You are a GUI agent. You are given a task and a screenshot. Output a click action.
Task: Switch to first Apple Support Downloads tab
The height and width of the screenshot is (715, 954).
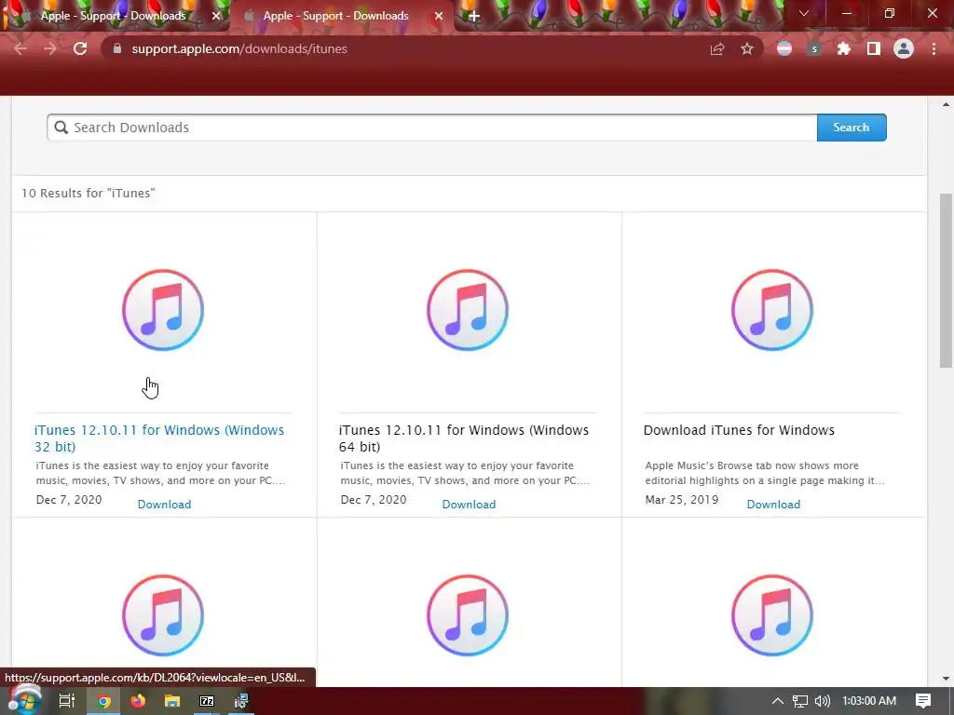coord(115,16)
